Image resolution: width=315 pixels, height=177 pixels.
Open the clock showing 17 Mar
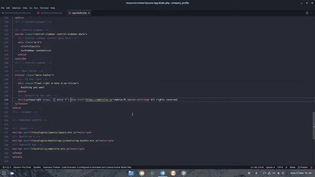click(301, 173)
